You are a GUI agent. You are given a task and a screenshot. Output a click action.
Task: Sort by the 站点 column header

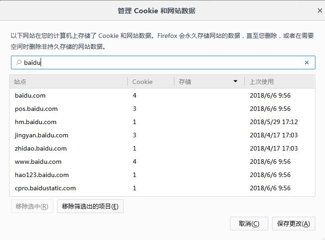coord(68,82)
